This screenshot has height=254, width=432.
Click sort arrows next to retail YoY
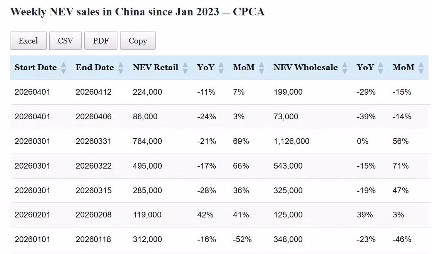[221, 68]
